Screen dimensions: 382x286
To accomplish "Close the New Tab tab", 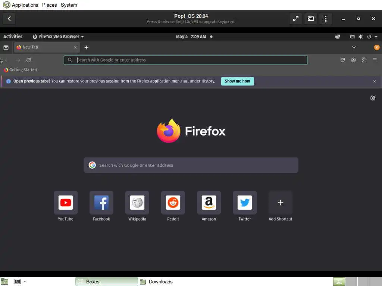I will tap(75, 47).
